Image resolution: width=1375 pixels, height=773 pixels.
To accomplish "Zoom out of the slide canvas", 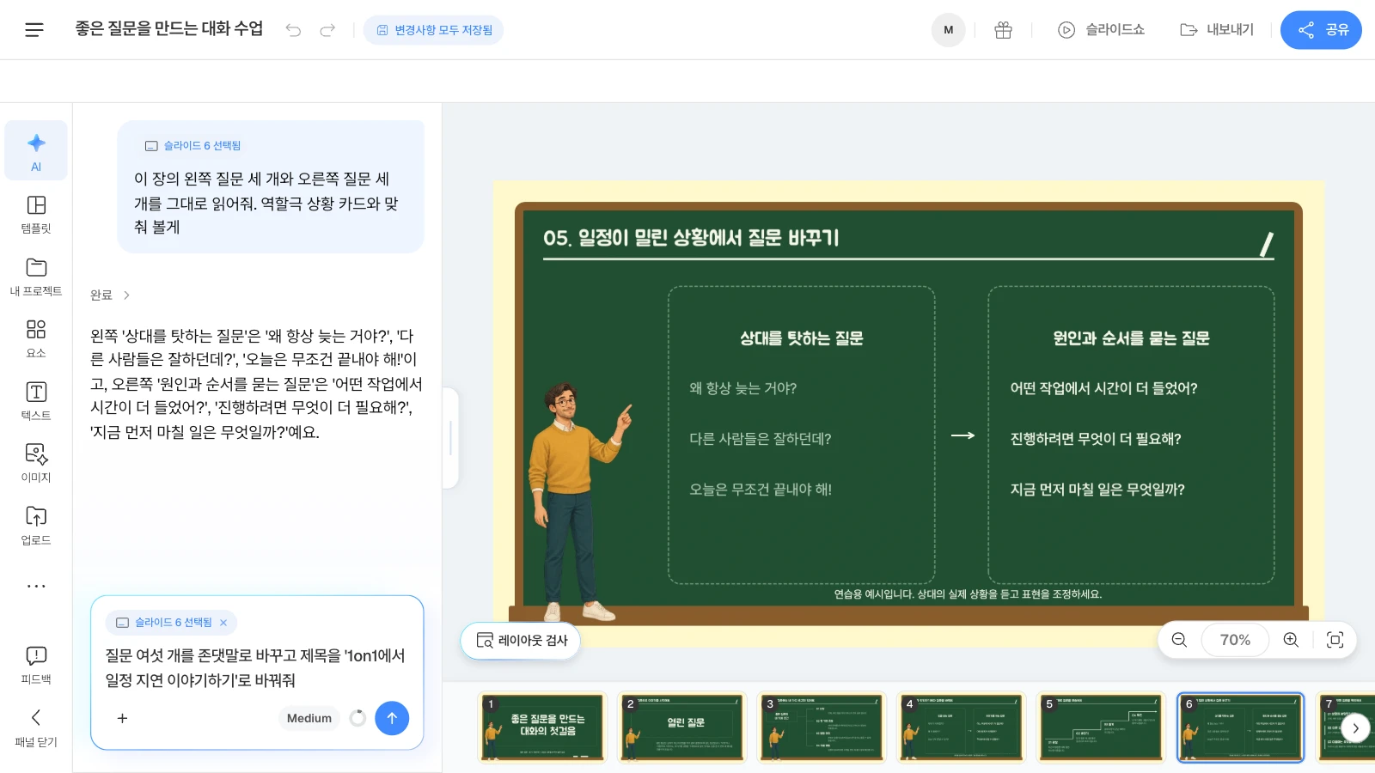I will tap(1179, 640).
